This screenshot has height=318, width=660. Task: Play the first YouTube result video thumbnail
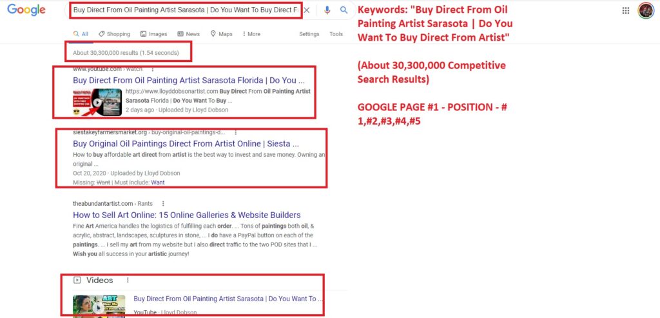click(x=97, y=102)
